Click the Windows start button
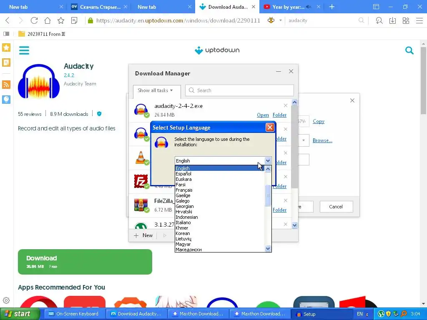The width and height of the screenshot is (427, 320). coord(19,314)
